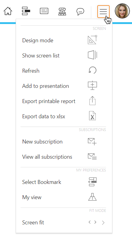Go to the Home screen icon
The image size is (132, 235).
(8, 11)
